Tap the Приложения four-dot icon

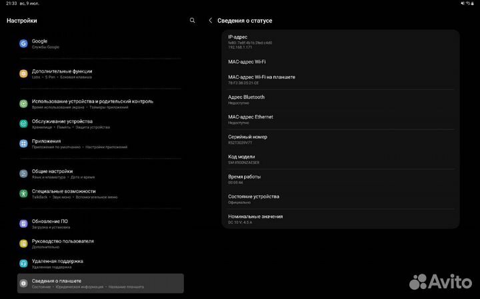click(x=23, y=144)
